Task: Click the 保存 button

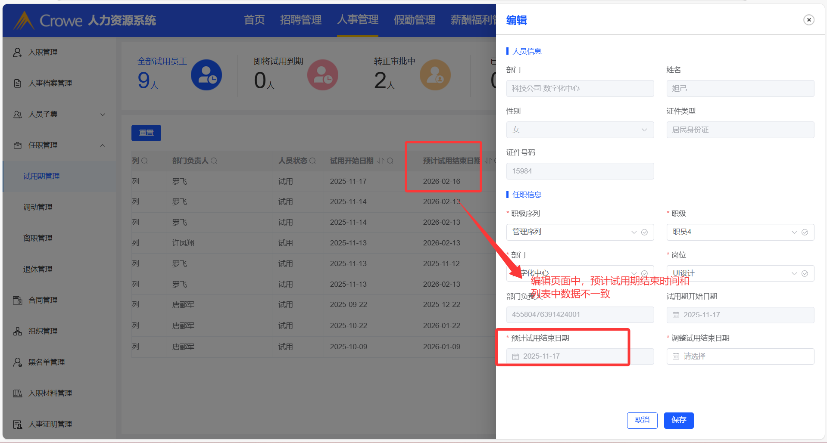Action: coord(679,420)
